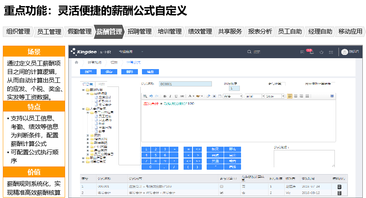Viewport: 366px width, 198px height.
Task: Click the search magnifier icon in header
Action: (249, 52)
